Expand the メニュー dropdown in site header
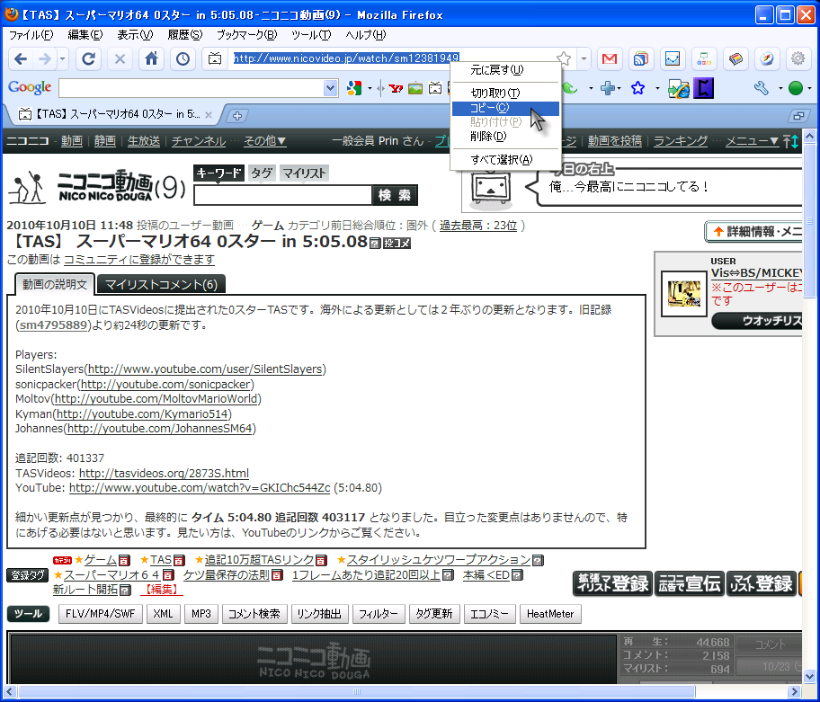Viewport: 820px width, 702px height. click(752, 141)
